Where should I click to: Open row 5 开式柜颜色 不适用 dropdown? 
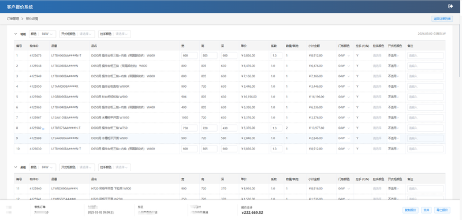394,96
